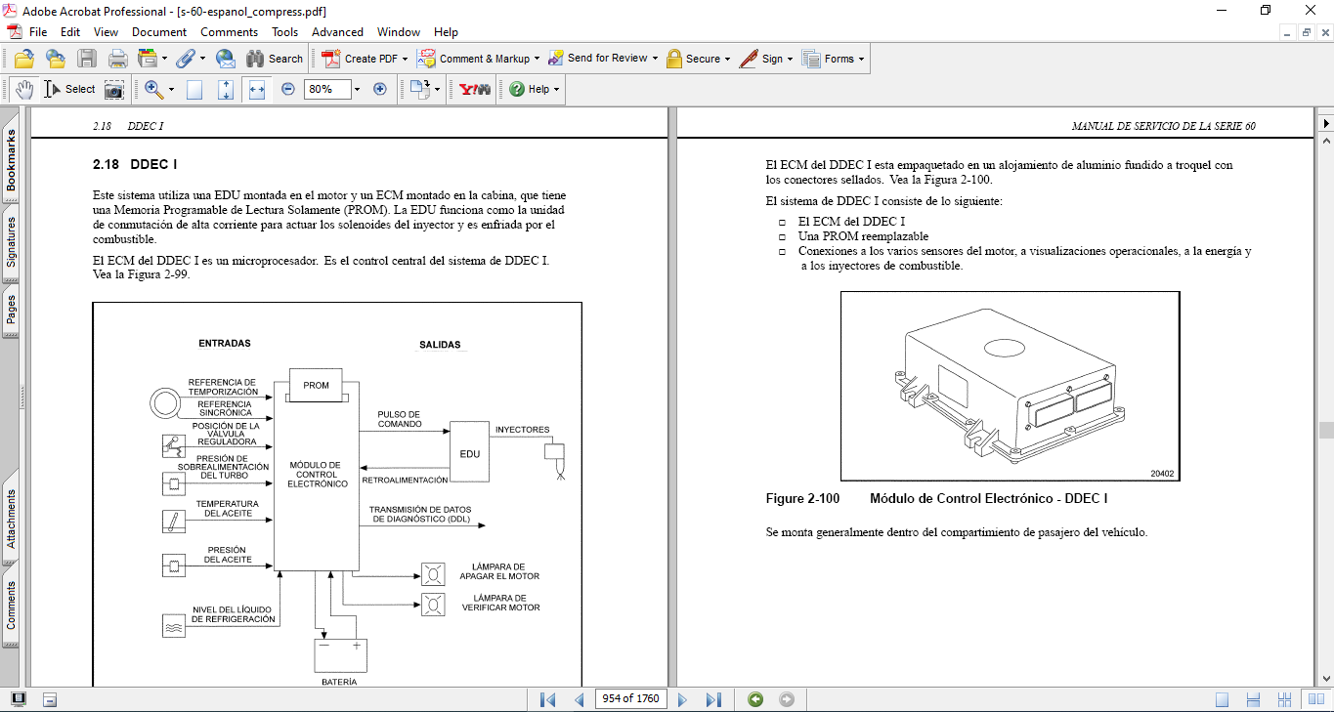Switch to Single Page layout
The height and width of the screenshot is (712, 1334).
tap(1222, 699)
